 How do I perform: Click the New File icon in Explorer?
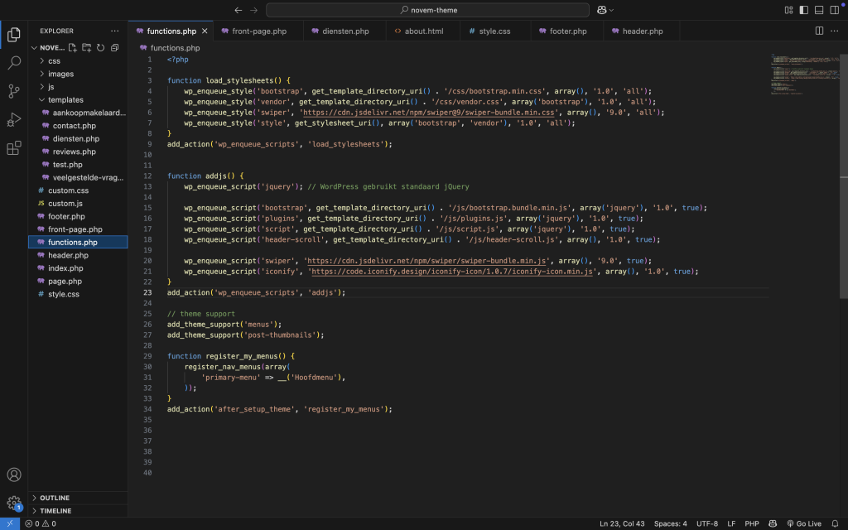pyautogui.click(x=73, y=47)
